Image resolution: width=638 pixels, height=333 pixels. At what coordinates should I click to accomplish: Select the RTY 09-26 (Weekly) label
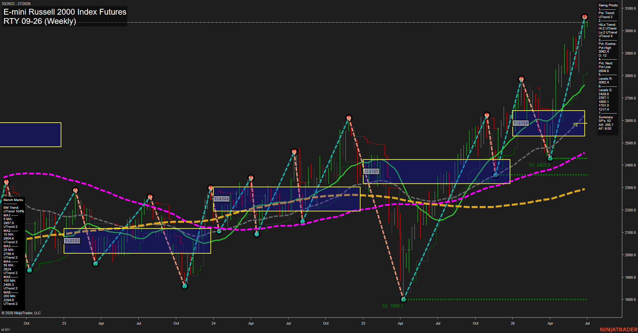40,21
